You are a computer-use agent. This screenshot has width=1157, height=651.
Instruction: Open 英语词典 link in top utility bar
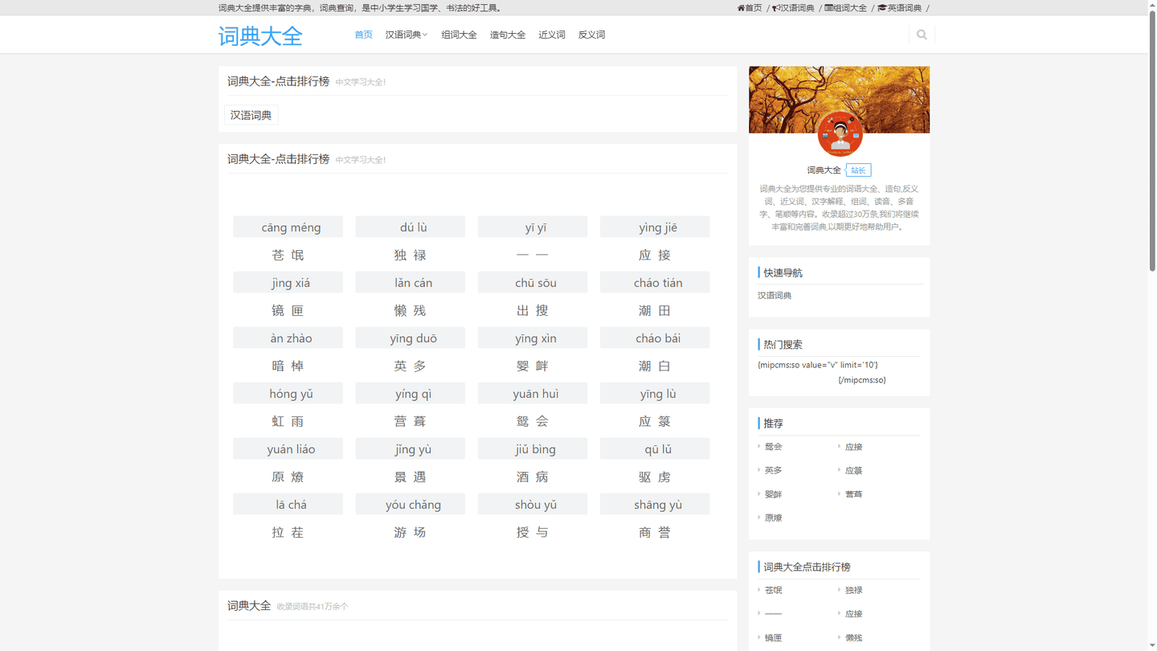[x=900, y=8]
